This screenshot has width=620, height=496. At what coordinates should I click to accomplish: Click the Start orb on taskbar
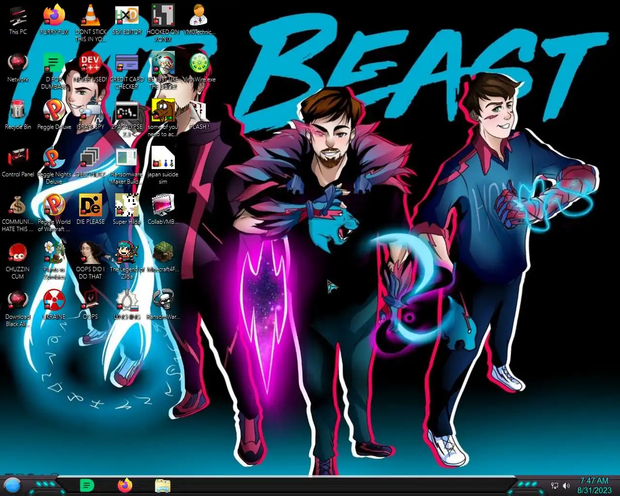13,485
